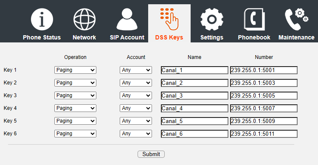The width and height of the screenshot is (318, 165).
Task: Click the Canal_6 name field
Action: pos(194,134)
